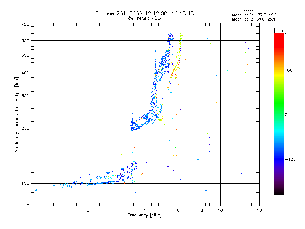Click the x-axis tick label "10"
Image resolution: width=305 pixels, height=229 pixels.
[220, 210]
